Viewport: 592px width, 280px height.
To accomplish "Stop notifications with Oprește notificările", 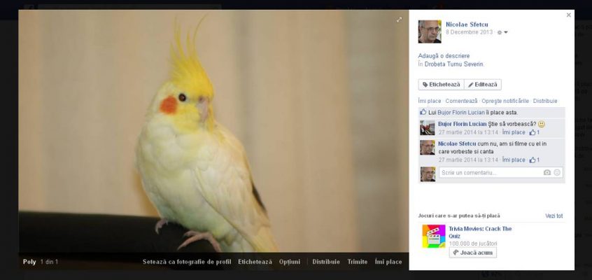I will click(x=505, y=101).
